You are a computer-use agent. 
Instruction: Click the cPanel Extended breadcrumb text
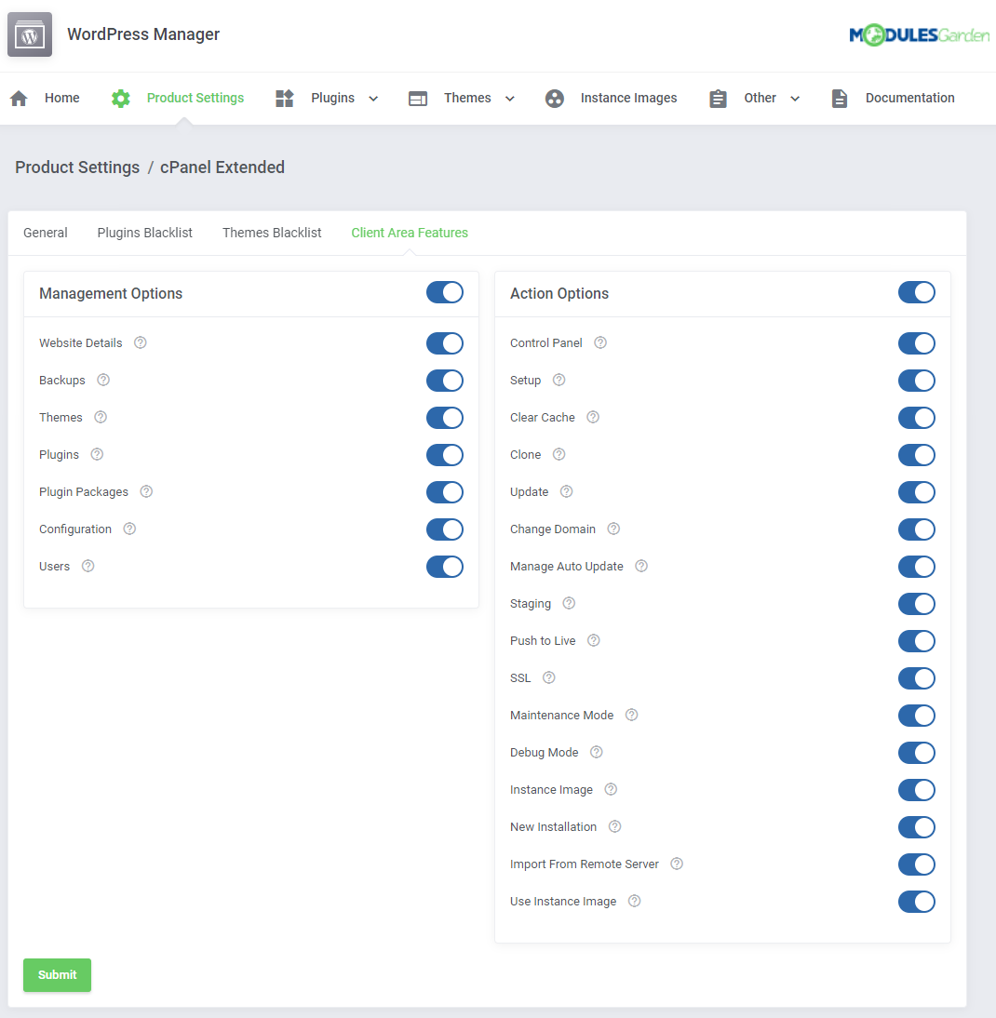222,167
